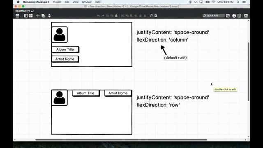Select the "flexDirection: 'row'" text

tap(158, 105)
